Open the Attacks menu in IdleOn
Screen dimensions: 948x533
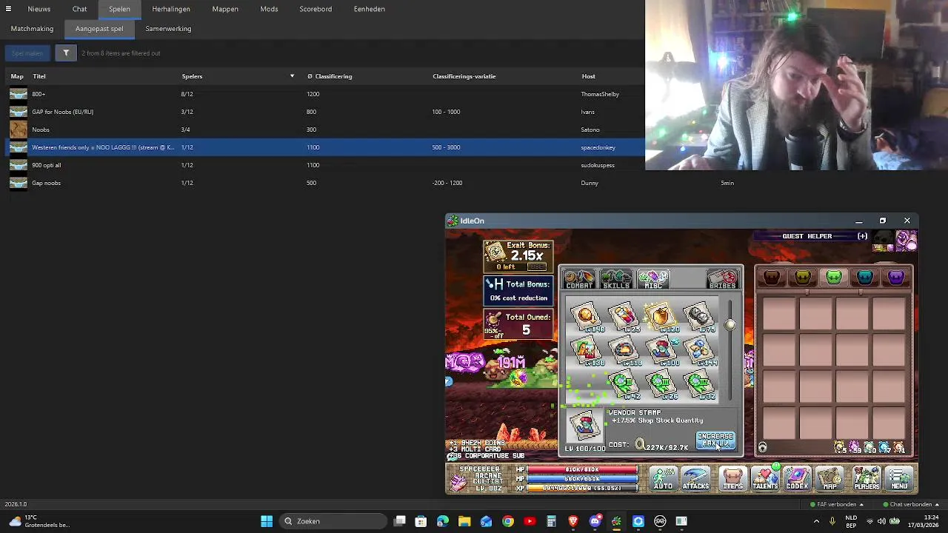coord(695,479)
